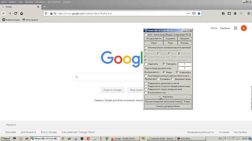Open the Firefox account icon
This screenshot has width=252, height=141.
[235, 13]
